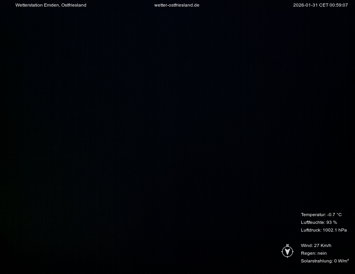355x274 pixels.
Task: Click the N letter above the compass
Action: (287, 245)
